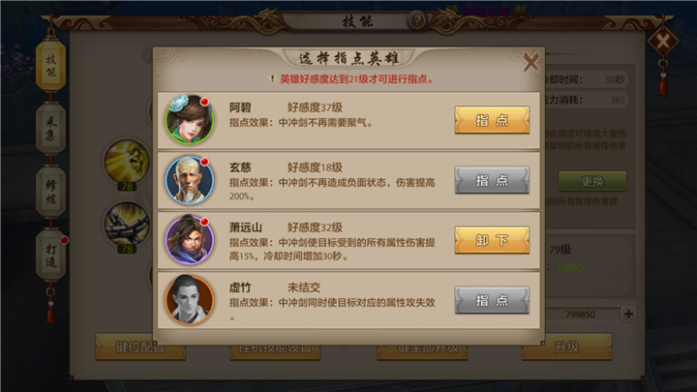Viewport: 697px width, 392px height.
Task: Switch to 采集 lantern tab
Action: 50,128
